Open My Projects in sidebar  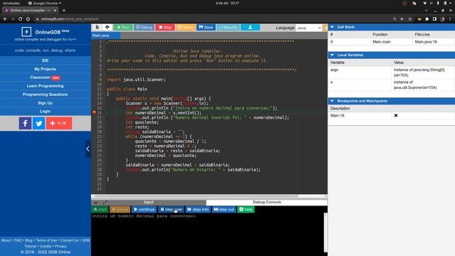point(45,69)
